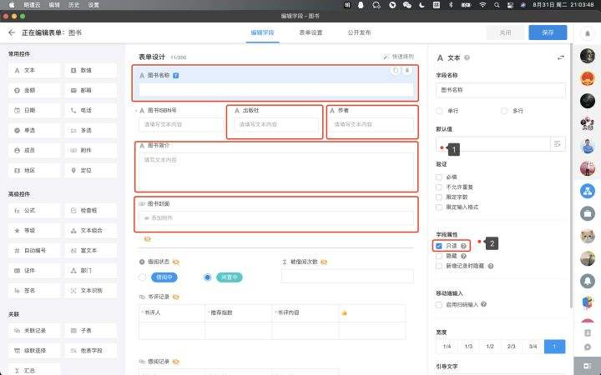601x375 pixels.
Task: Click the back arrow next to 正在编辑表单
Action: 12,32
